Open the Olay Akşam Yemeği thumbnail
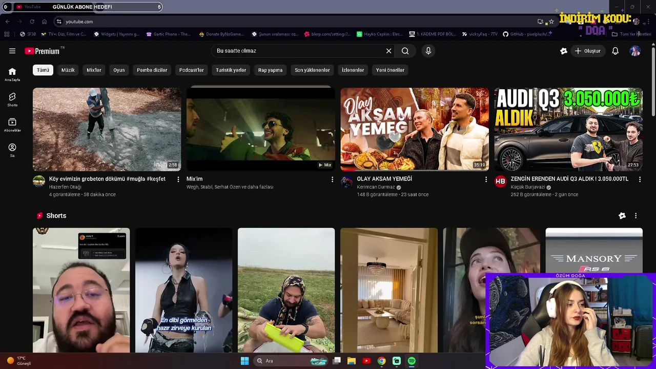 [x=415, y=129]
